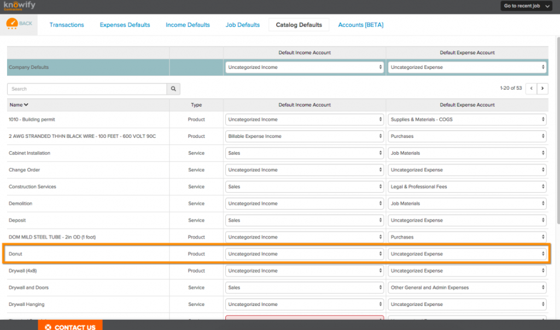Switch to the Transactions tab
This screenshot has height=330, width=560.
pyautogui.click(x=67, y=25)
